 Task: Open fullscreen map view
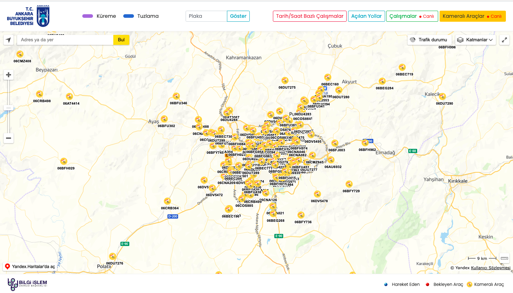tap(504, 40)
